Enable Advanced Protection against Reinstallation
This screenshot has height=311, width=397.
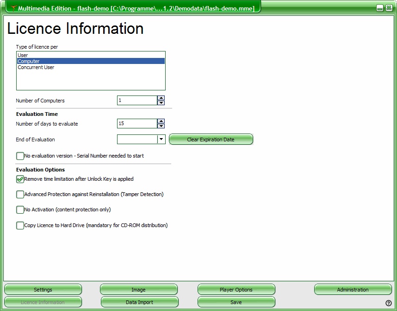pos(20,195)
